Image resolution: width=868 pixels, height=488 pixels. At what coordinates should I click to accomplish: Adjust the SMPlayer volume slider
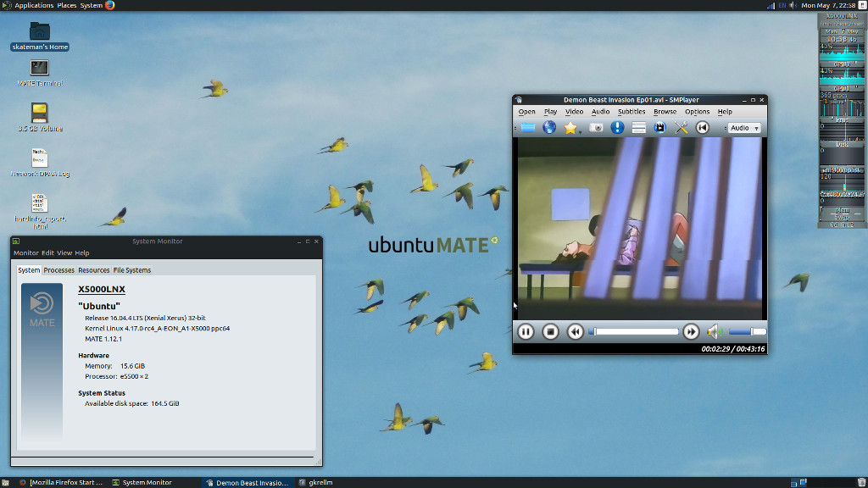[x=748, y=331]
